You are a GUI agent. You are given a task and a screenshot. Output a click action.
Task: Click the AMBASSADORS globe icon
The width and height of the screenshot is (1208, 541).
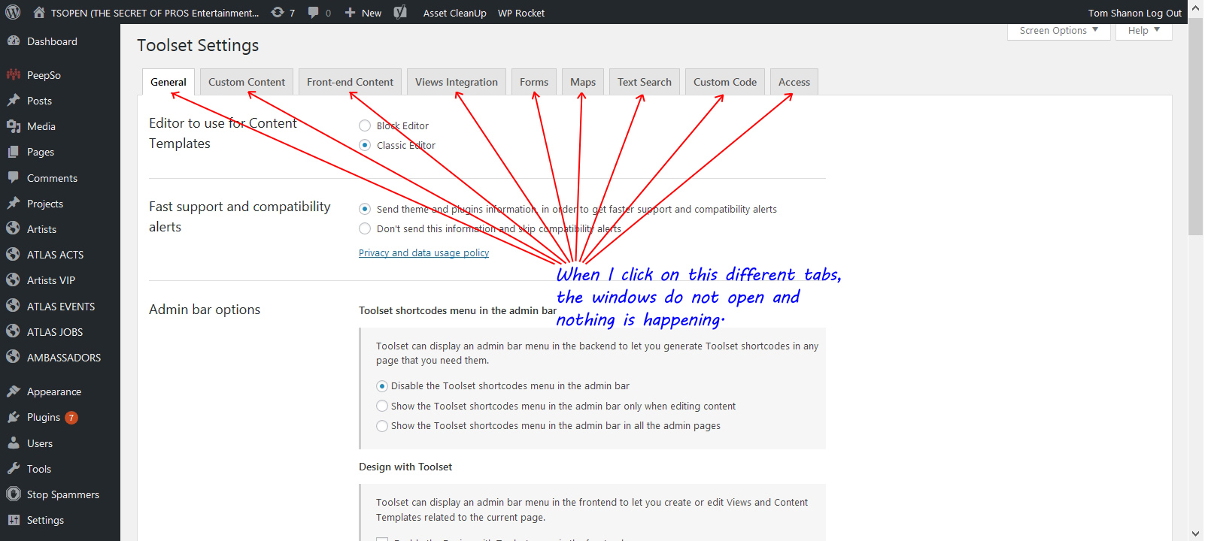pyautogui.click(x=13, y=357)
